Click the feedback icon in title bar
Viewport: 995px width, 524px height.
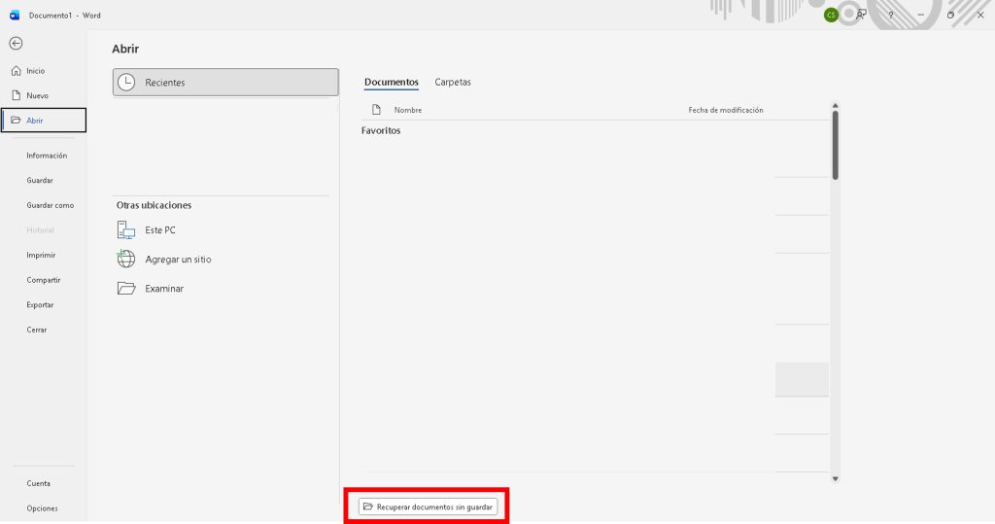tap(861, 16)
